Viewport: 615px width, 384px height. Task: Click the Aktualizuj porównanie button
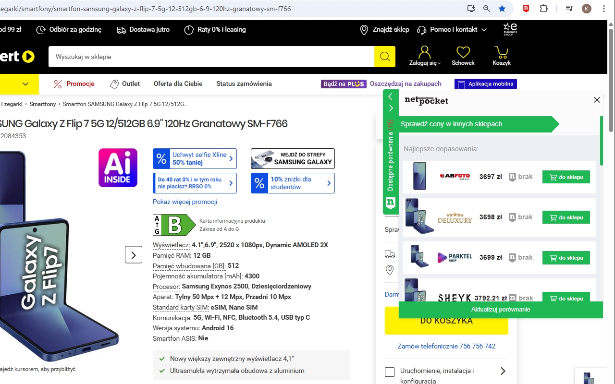click(501, 310)
